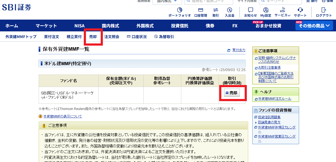Open the 為替取引 tab
336x162 pixels.
164,37
